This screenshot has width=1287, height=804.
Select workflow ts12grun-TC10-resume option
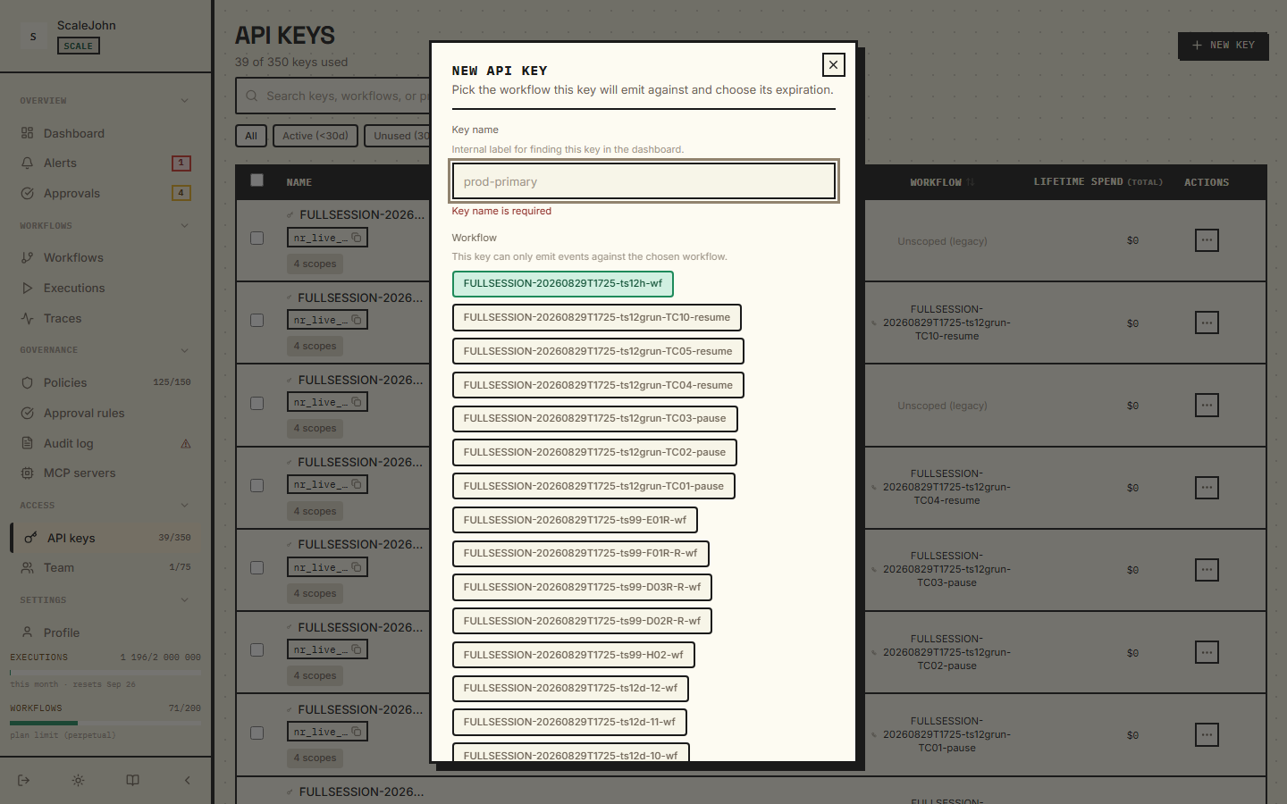(x=596, y=317)
